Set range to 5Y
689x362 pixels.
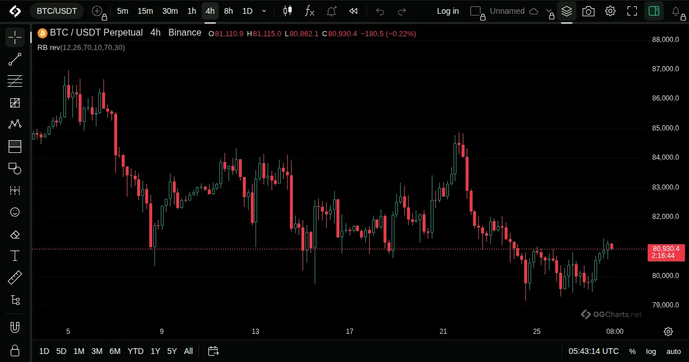[x=172, y=351]
